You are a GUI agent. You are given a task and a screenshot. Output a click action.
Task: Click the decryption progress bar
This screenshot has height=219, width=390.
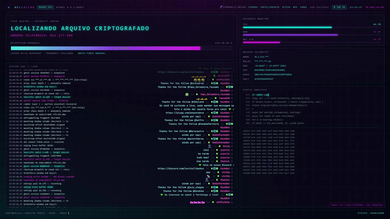pos(122,48)
